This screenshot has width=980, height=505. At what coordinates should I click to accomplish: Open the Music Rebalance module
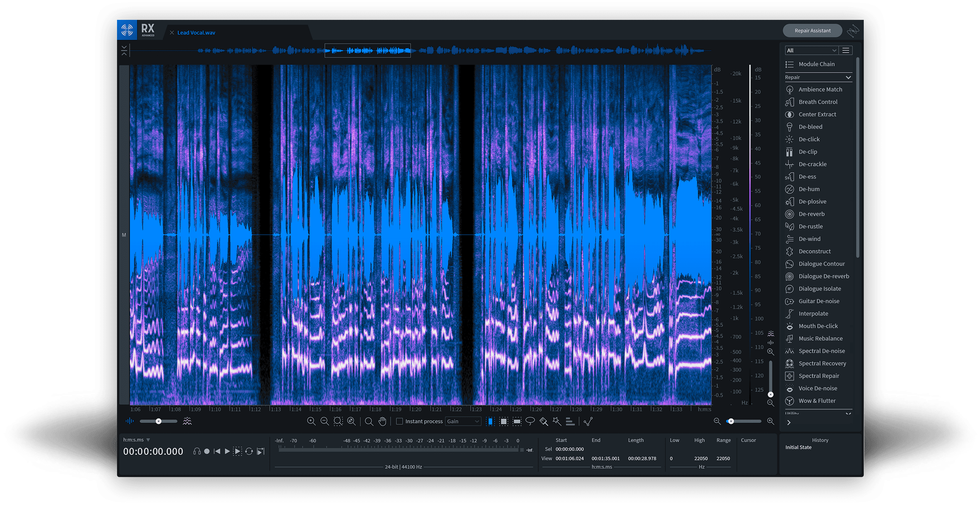818,338
